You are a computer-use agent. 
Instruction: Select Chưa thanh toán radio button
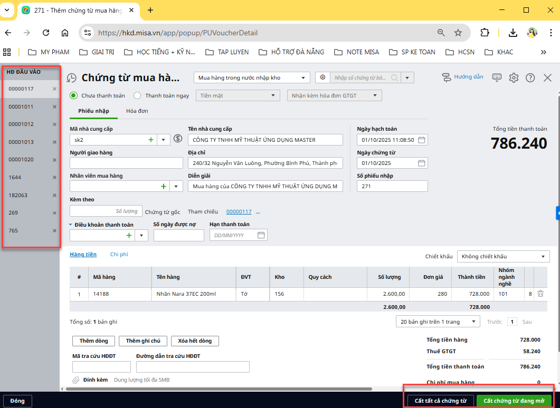point(74,95)
